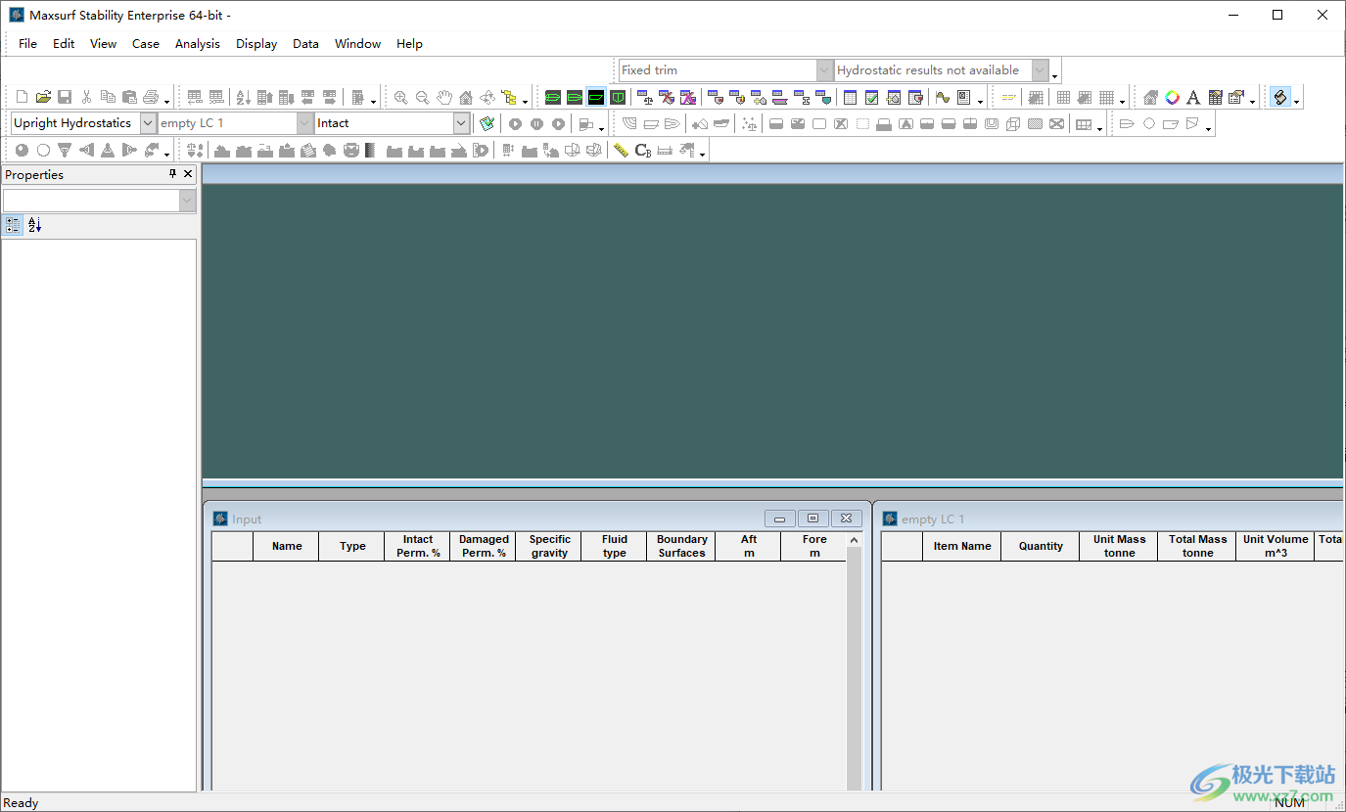Click the Paste clipboard icon
Screen dimensions: 1346x812
pos(129,97)
